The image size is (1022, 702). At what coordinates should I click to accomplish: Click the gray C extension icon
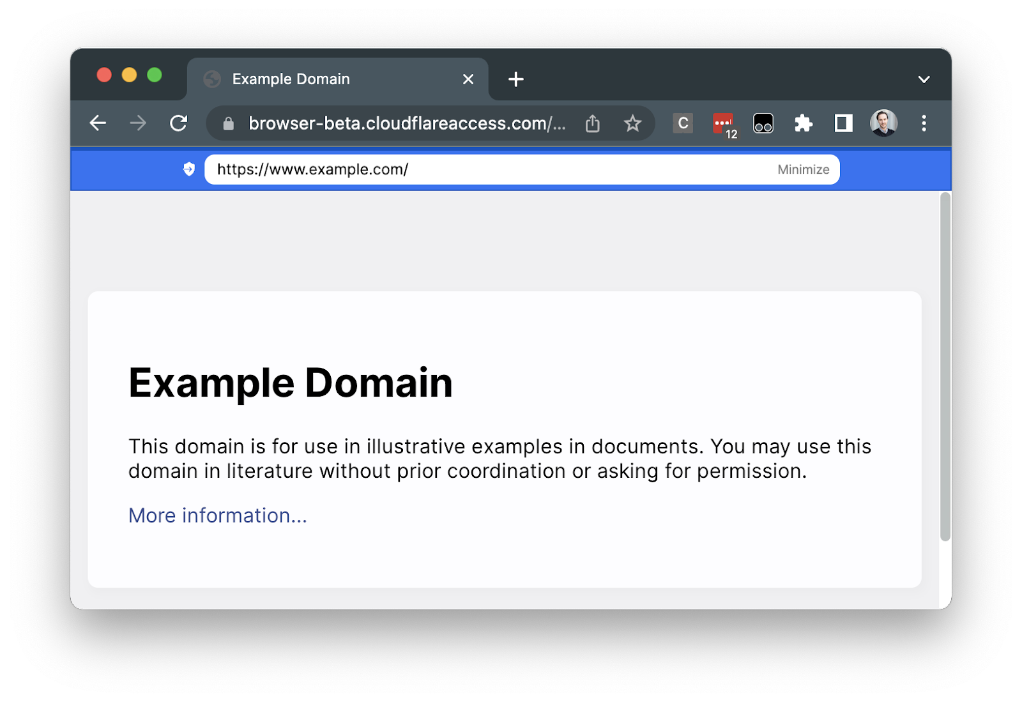click(682, 123)
